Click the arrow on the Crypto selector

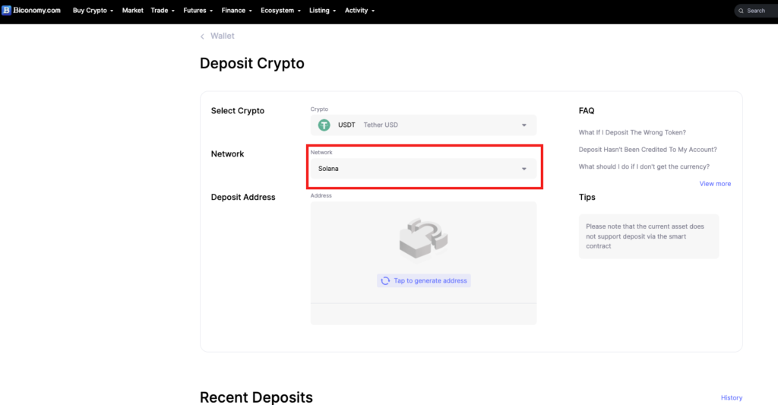click(524, 125)
